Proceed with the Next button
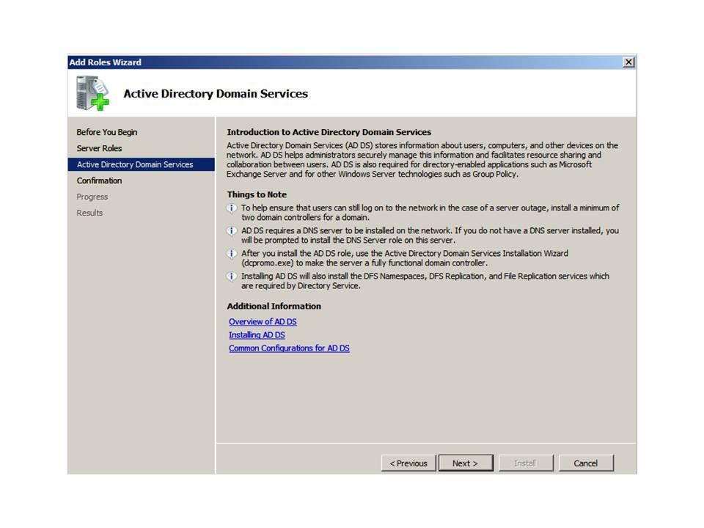The height and width of the screenshot is (528, 704). point(465,463)
